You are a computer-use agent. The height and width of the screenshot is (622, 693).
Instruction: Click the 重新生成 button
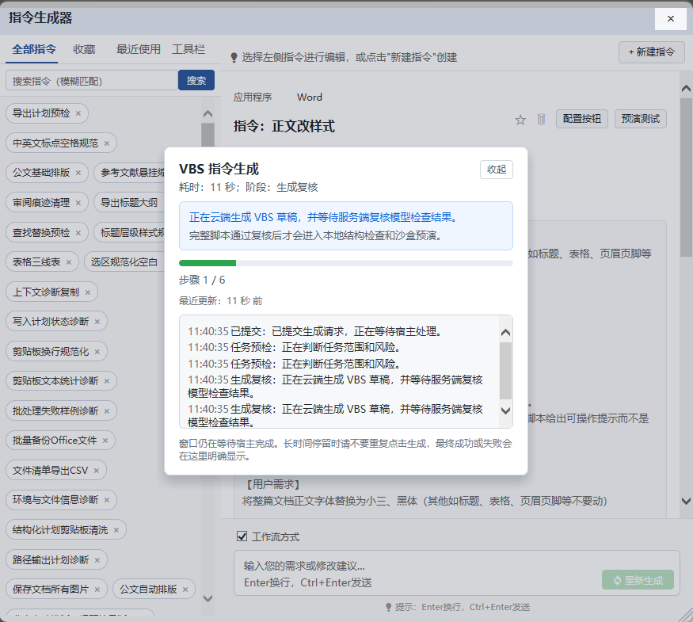pos(638,579)
